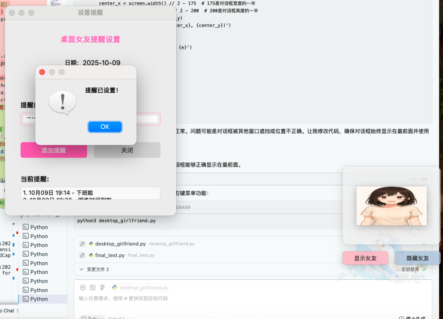Click the 桌面女友提醒设置 heading
443x319 pixels.
(90, 39)
